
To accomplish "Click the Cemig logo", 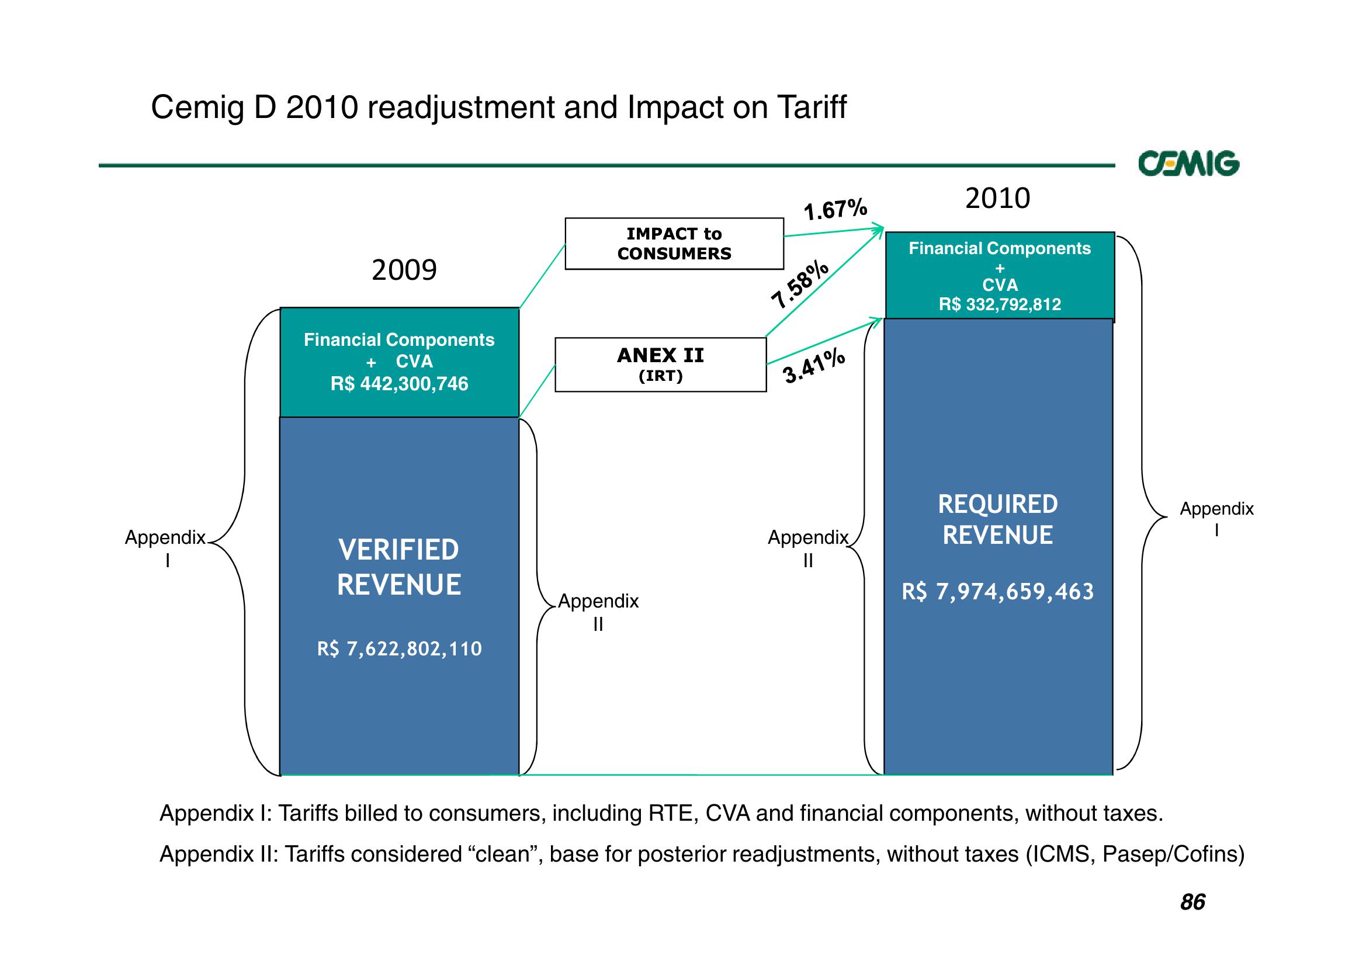I will (x=1189, y=164).
